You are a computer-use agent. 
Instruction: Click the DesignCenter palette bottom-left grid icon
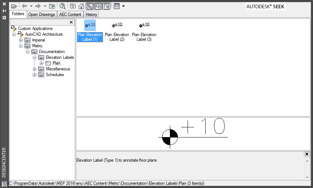tap(4, 184)
